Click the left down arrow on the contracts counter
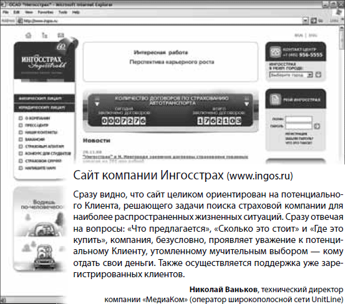345x304 pixels. 97,103
